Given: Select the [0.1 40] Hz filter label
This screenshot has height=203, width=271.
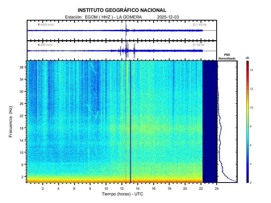Looking at the screenshot, I should coord(200,25).
